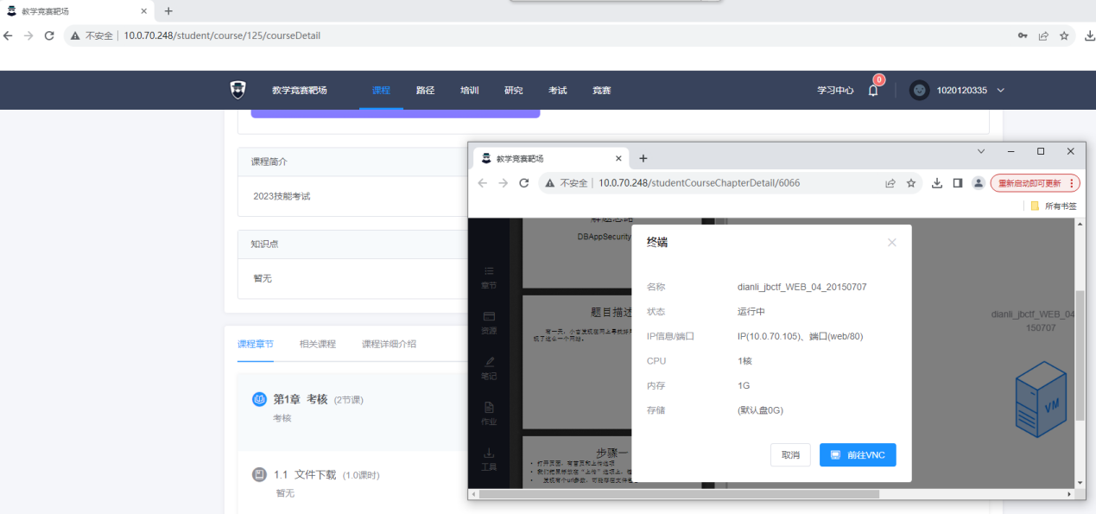This screenshot has width=1096, height=514.
Task: Expand the 1020120335 account dropdown arrow
Action: [x=1001, y=91]
